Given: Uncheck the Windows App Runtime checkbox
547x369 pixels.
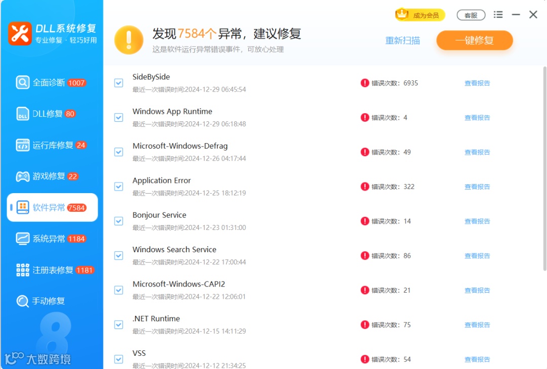Looking at the screenshot, I should click(119, 117).
